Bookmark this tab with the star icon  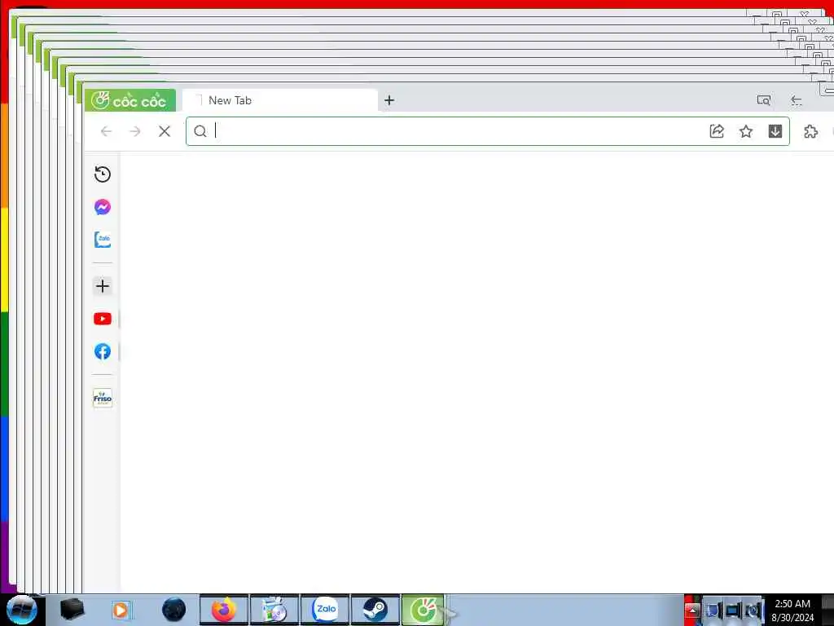point(746,131)
